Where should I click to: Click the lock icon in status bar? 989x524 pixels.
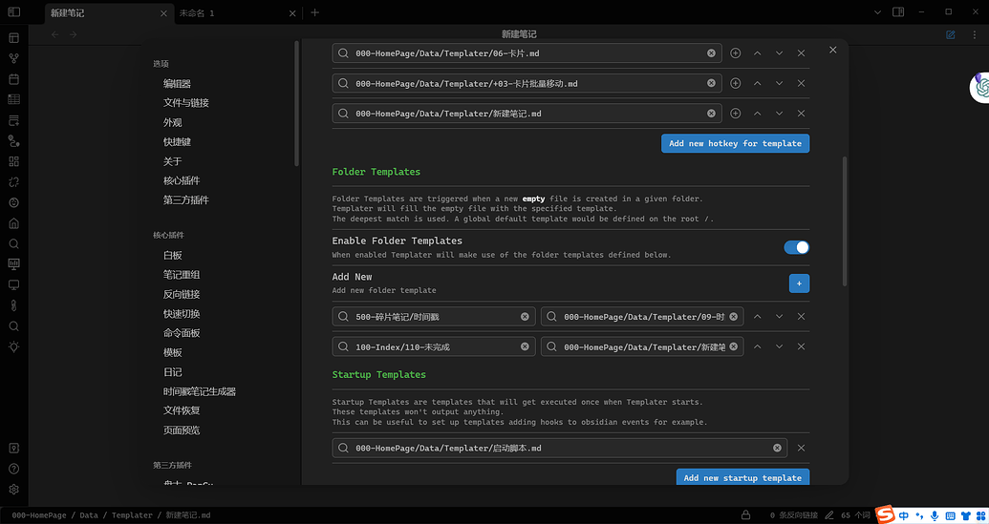click(x=745, y=514)
